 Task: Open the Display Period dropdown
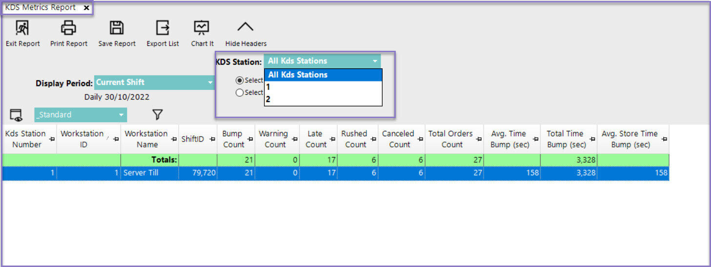coord(210,82)
